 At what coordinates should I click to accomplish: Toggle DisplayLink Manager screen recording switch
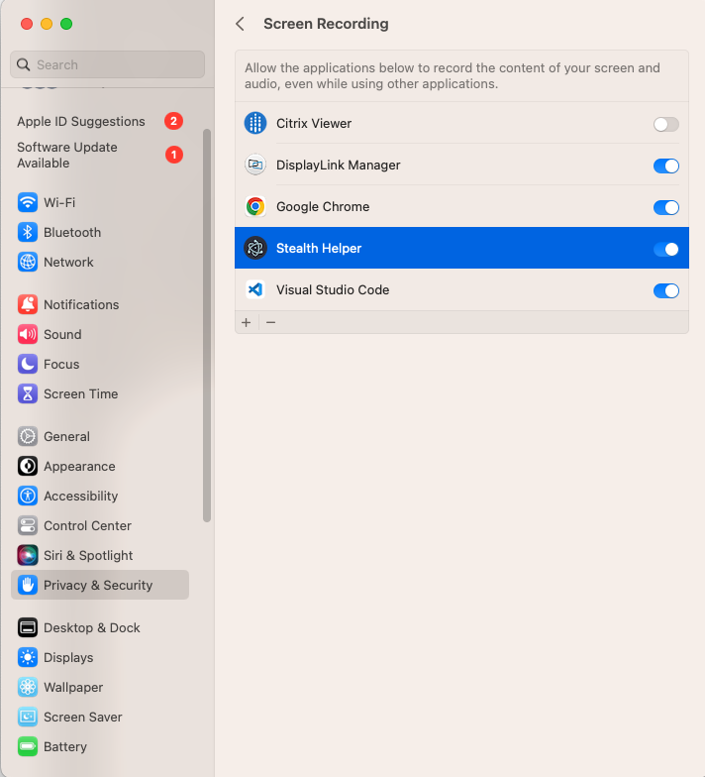665,166
